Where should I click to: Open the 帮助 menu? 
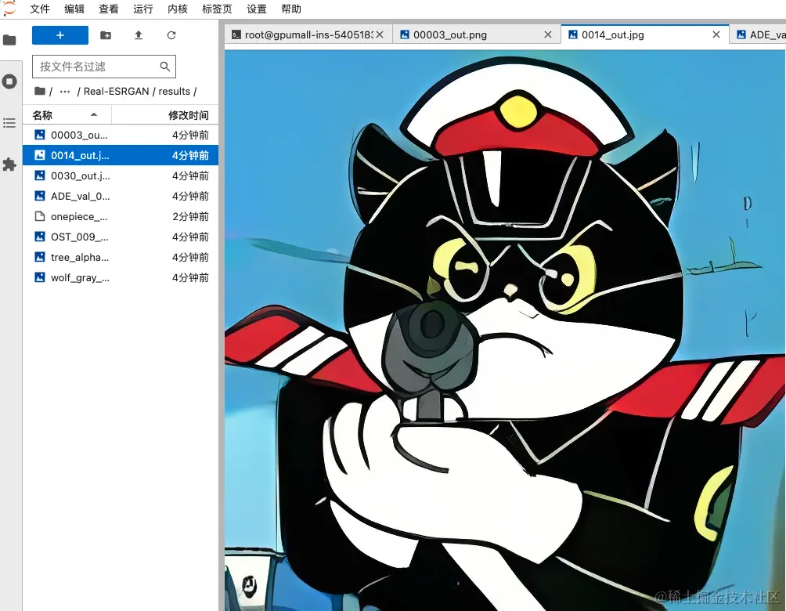[291, 9]
